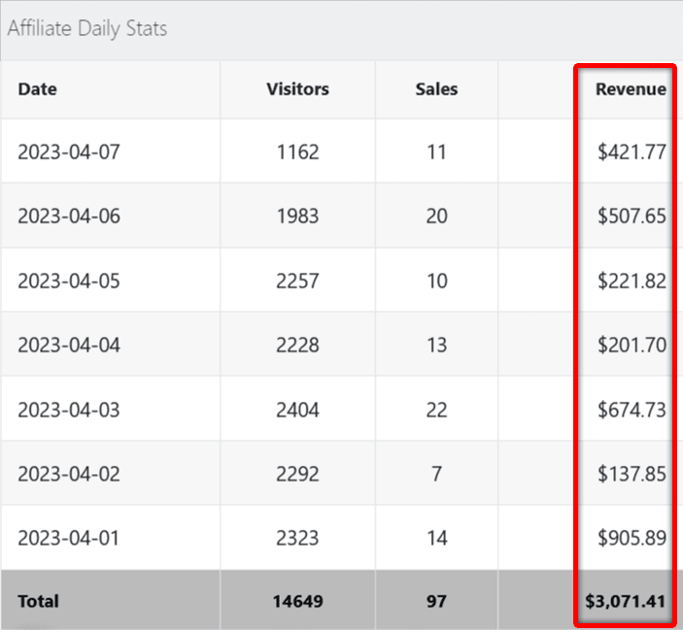683x630 pixels.
Task: Select the $201.70 revenue cell
Action: (x=632, y=345)
